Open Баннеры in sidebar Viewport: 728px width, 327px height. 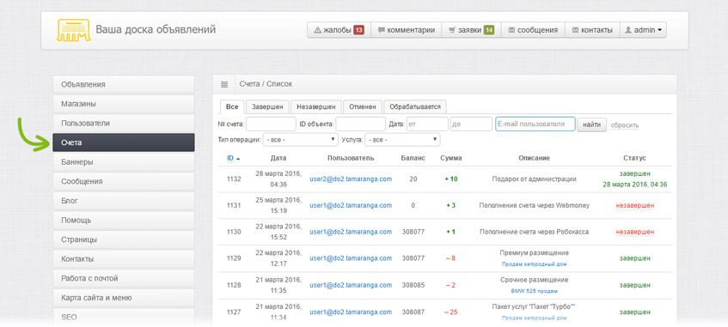[124, 162]
